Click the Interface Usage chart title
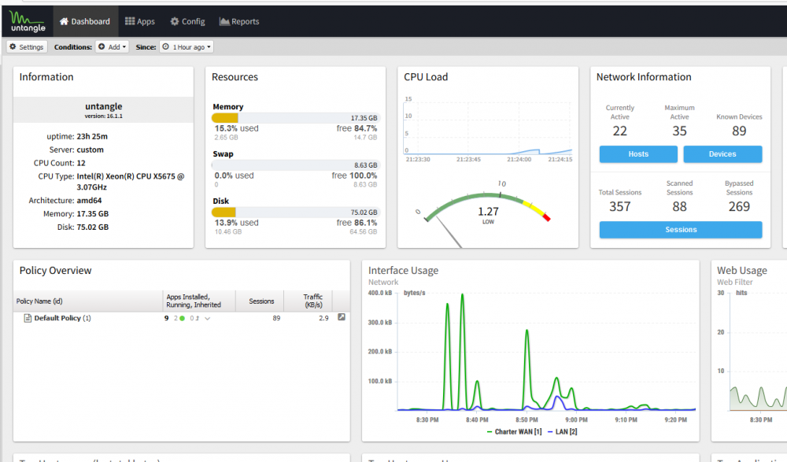Image resolution: width=787 pixels, height=462 pixels. (403, 270)
